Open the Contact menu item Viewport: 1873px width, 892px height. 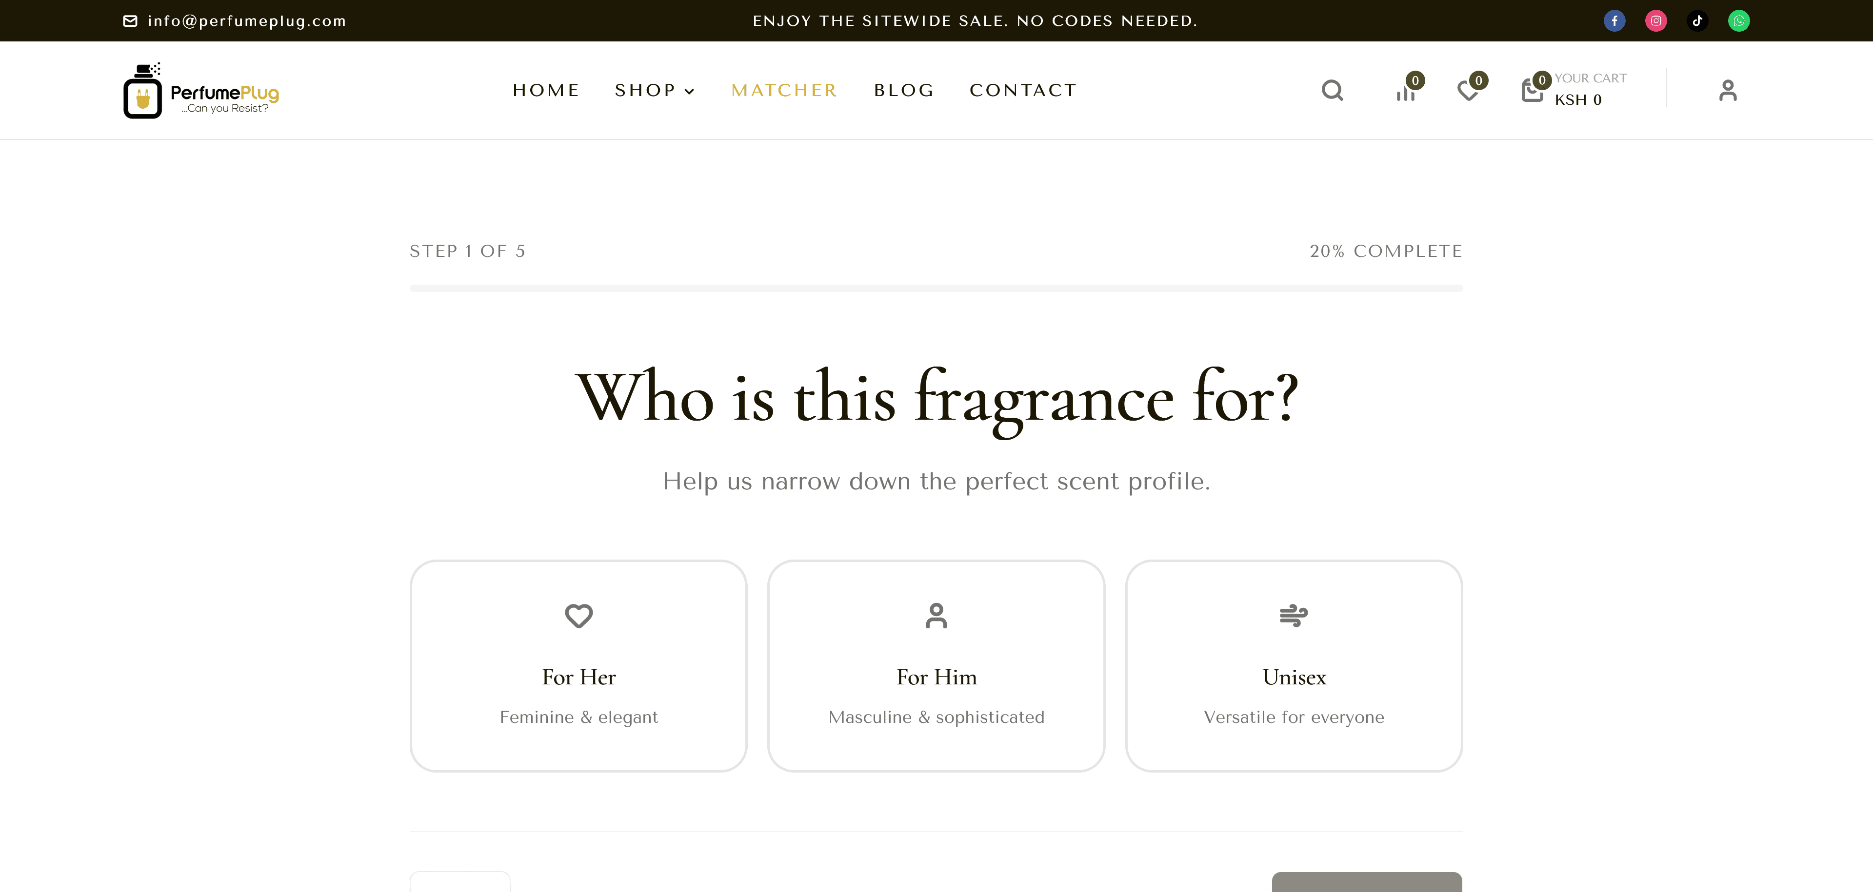[1023, 90]
